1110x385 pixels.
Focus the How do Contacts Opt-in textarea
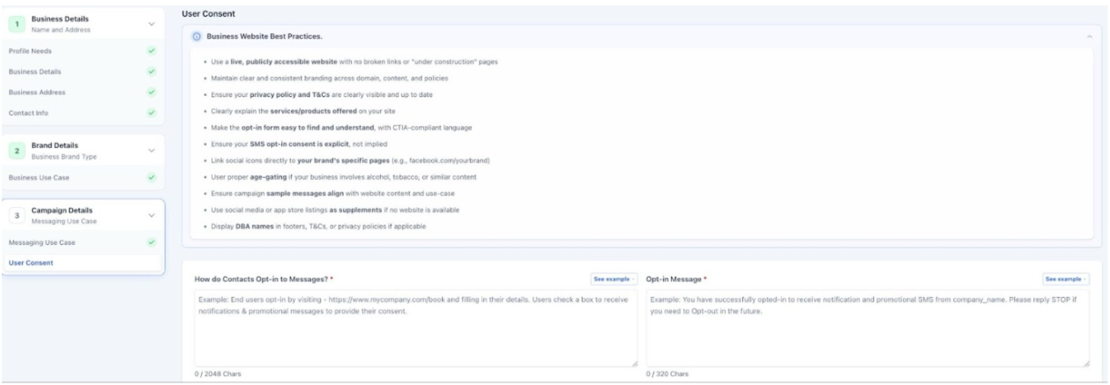414,328
